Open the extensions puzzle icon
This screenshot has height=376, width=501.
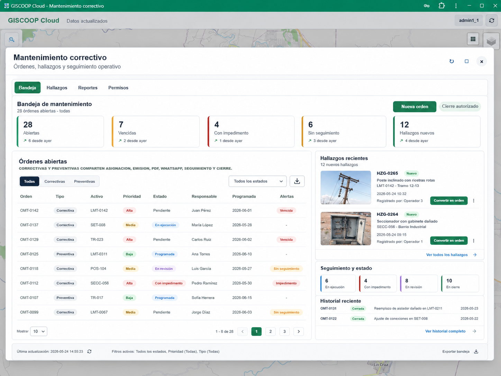(441, 6)
